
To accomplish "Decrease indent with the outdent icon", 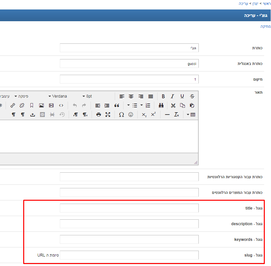I will click(x=98, y=105).
